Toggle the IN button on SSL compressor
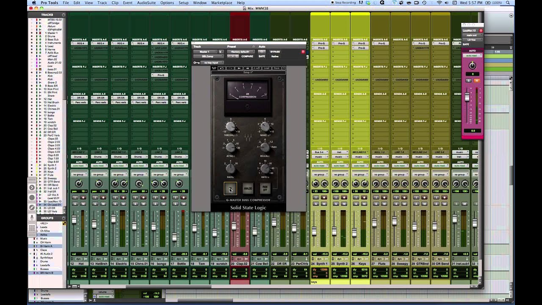The image size is (542, 305). coord(230,189)
